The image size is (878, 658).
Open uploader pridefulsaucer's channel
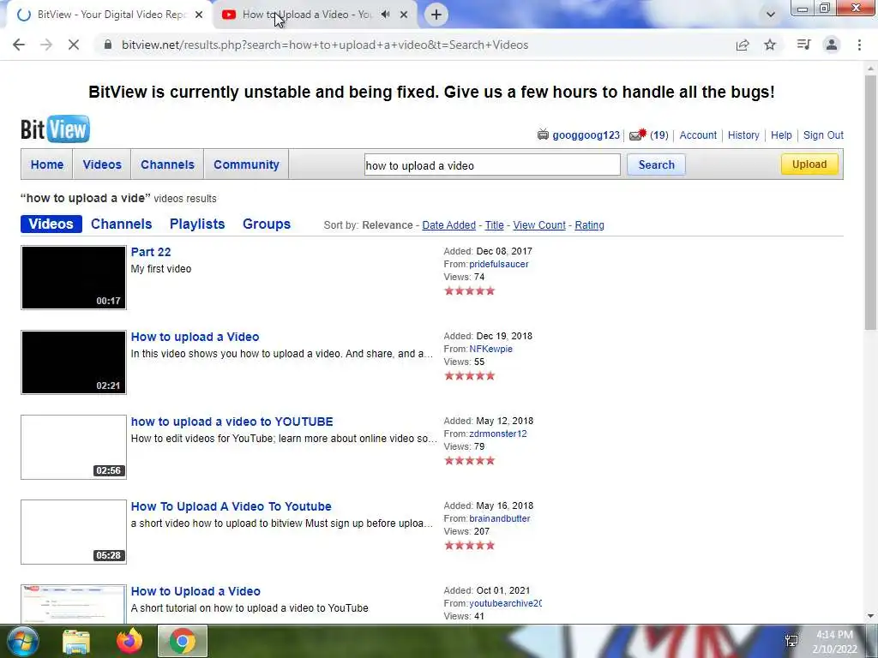(498, 264)
